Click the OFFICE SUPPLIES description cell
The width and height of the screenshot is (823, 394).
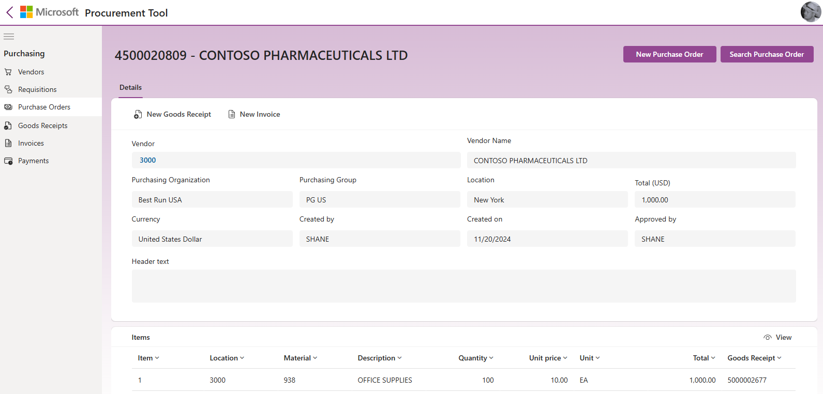385,380
